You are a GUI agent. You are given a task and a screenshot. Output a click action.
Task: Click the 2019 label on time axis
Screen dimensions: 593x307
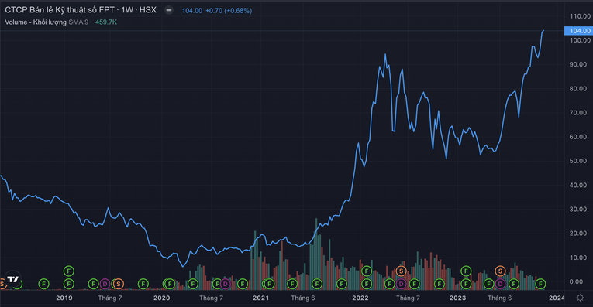[x=64, y=298]
